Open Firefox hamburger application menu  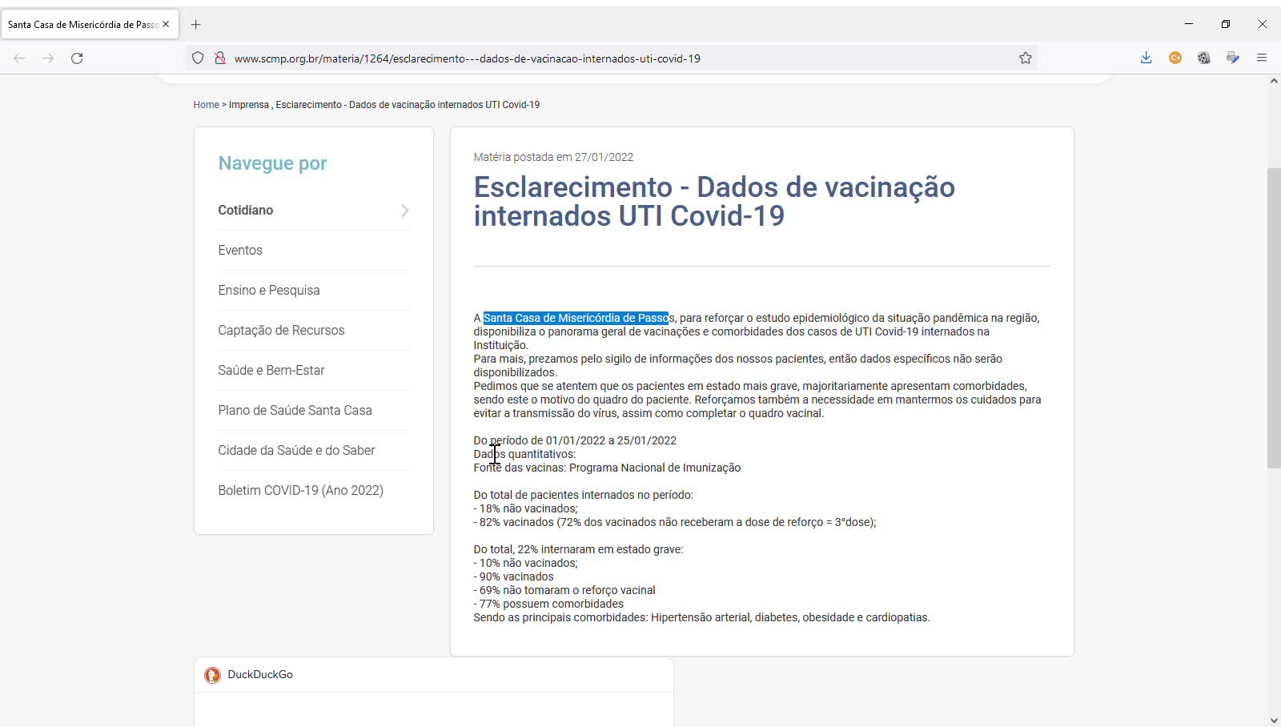[x=1262, y=58]
